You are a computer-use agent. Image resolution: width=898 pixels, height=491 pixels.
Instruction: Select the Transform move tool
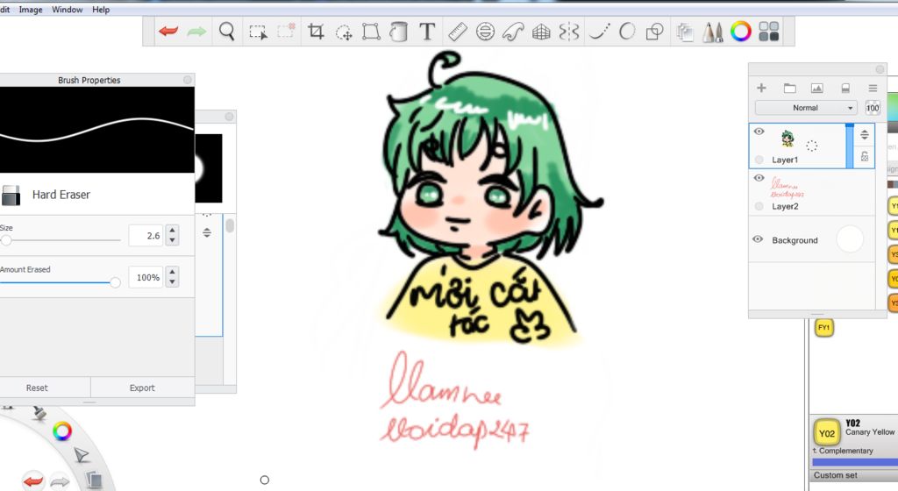pos(344,32)
